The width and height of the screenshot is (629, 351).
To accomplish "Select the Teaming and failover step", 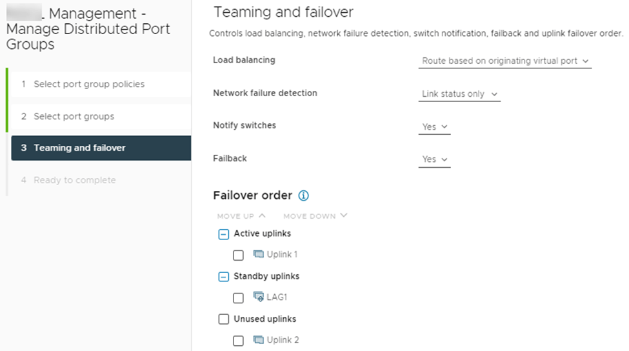I will click(79, 148).
